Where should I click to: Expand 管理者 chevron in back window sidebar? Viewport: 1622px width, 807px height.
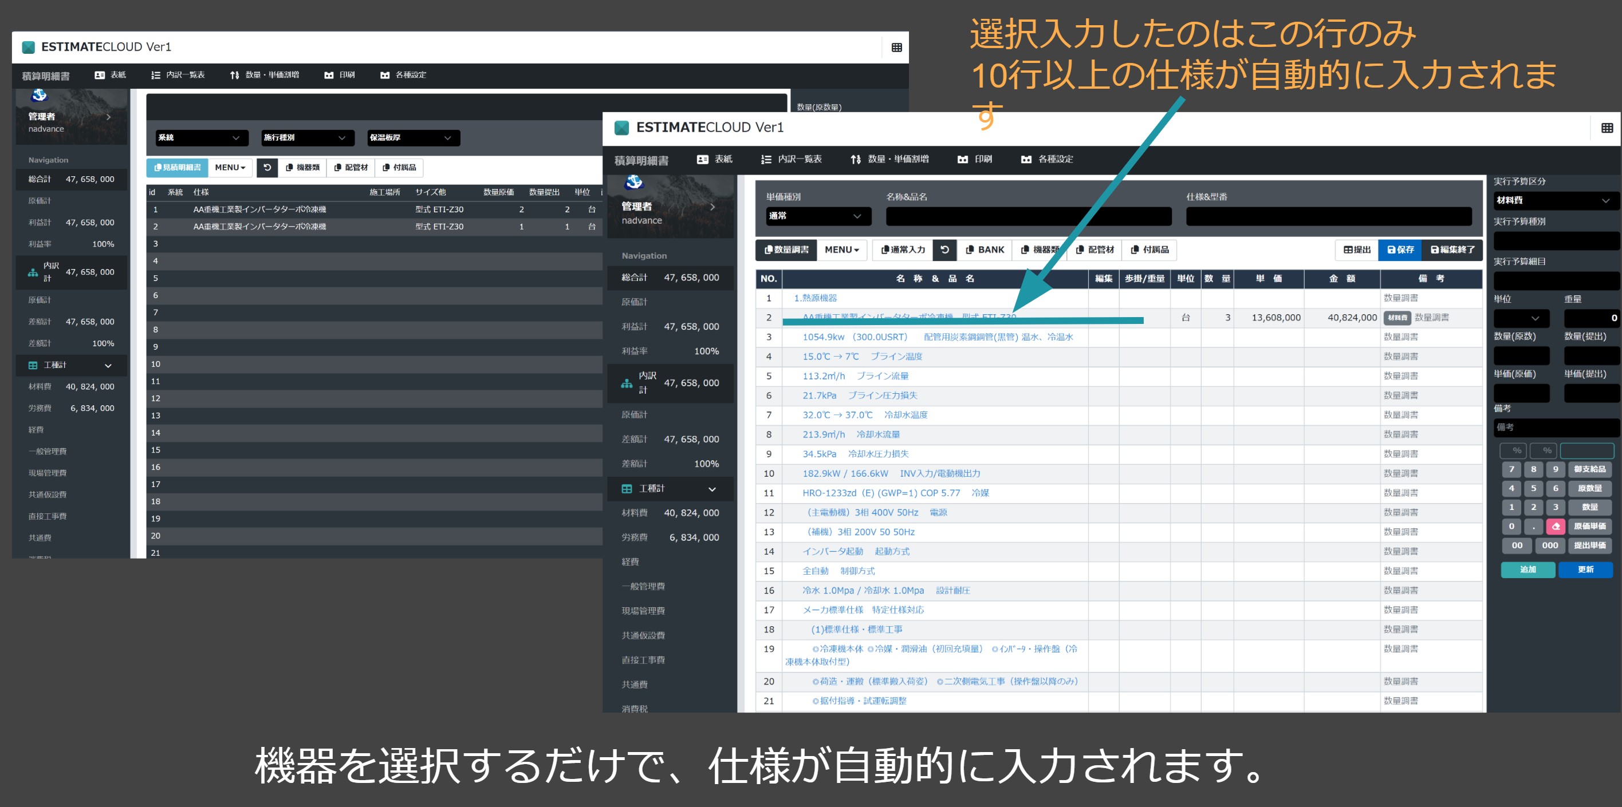[x=108, y=116]
